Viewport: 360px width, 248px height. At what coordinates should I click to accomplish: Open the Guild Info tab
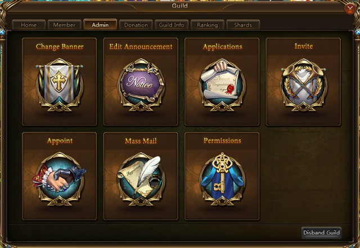point(172,25)
